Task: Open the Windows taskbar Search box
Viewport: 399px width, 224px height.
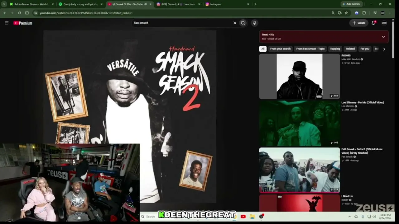Action: tap(149, 217)
